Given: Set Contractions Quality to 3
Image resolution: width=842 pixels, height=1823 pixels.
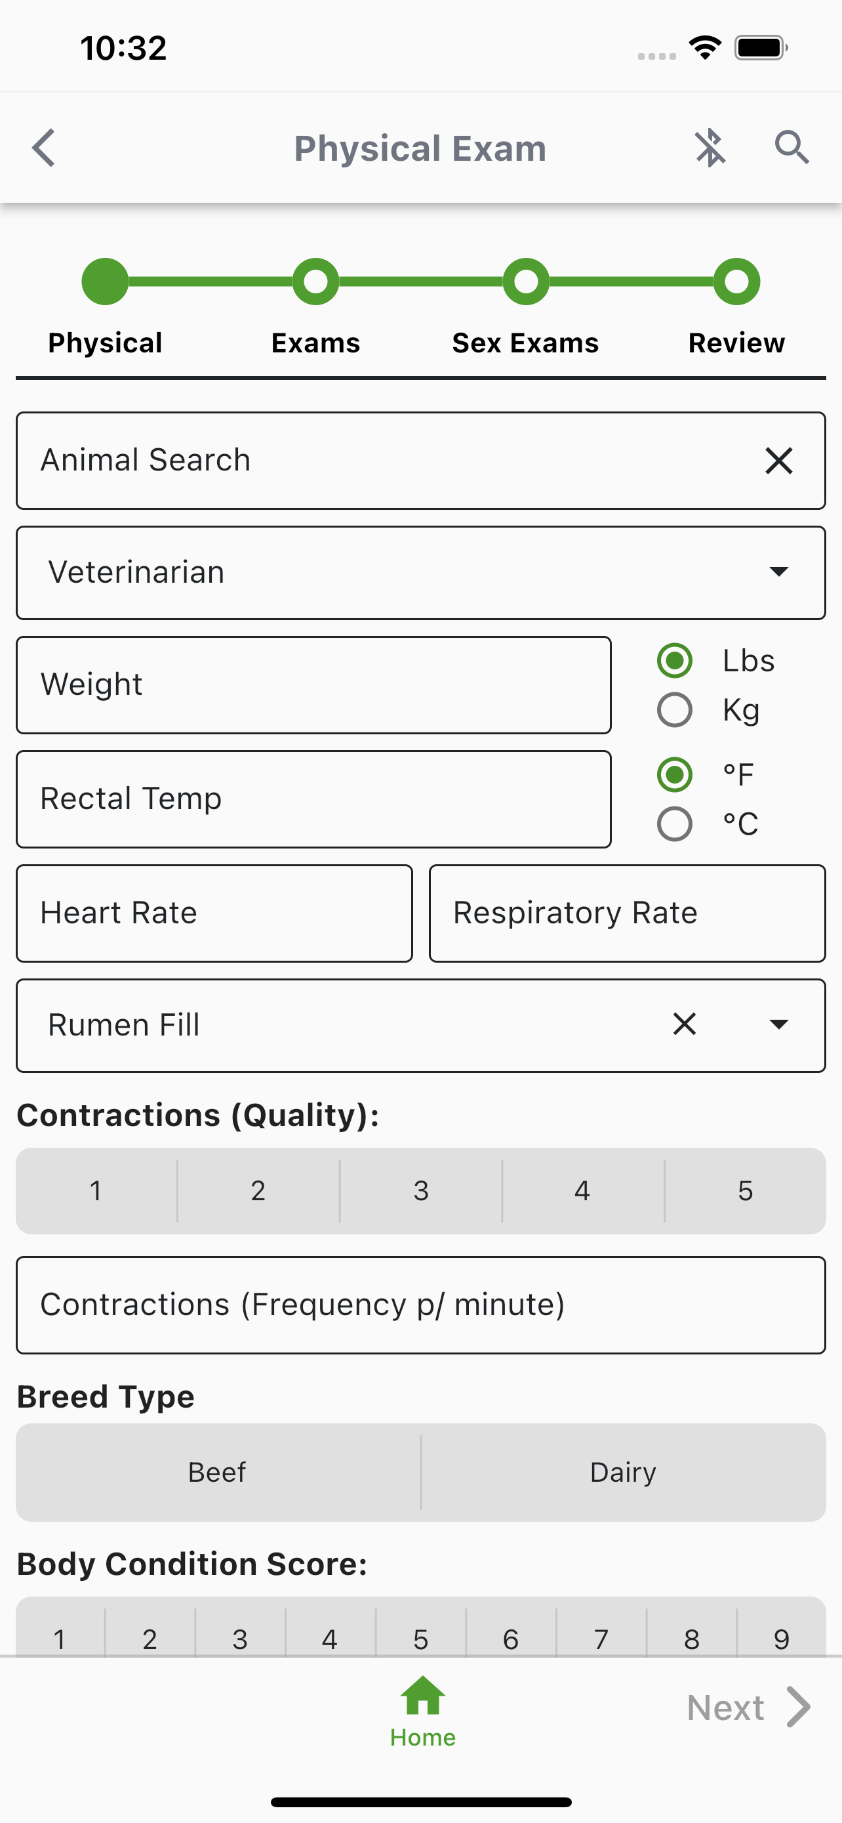Looking at the screenshot, I should pyautogui.click(x=422, y=1191).
